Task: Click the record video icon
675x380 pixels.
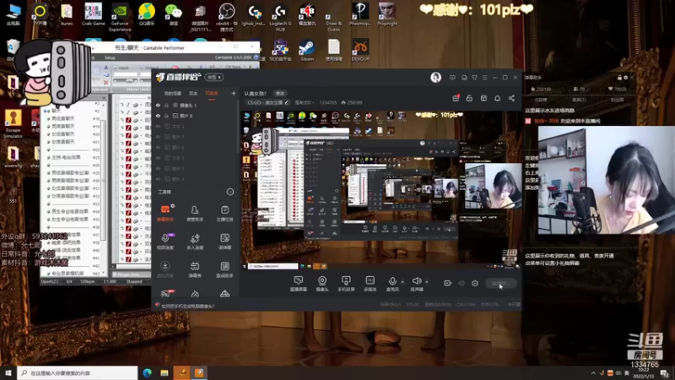Action: [x=448, y=283]
